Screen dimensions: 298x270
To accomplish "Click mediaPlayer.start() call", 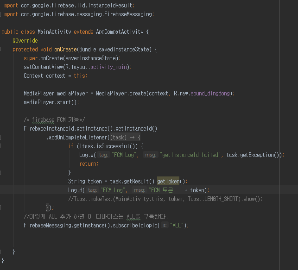I will pyautogui.click(x=50, y=102).
